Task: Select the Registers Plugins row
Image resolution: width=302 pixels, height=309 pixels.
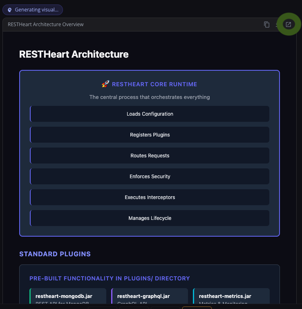Action: [x=150, y=135]
